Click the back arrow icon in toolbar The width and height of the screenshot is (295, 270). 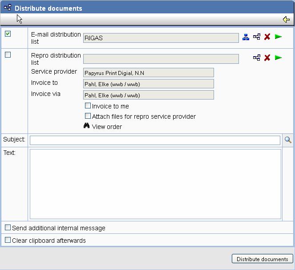coord(286,20)
